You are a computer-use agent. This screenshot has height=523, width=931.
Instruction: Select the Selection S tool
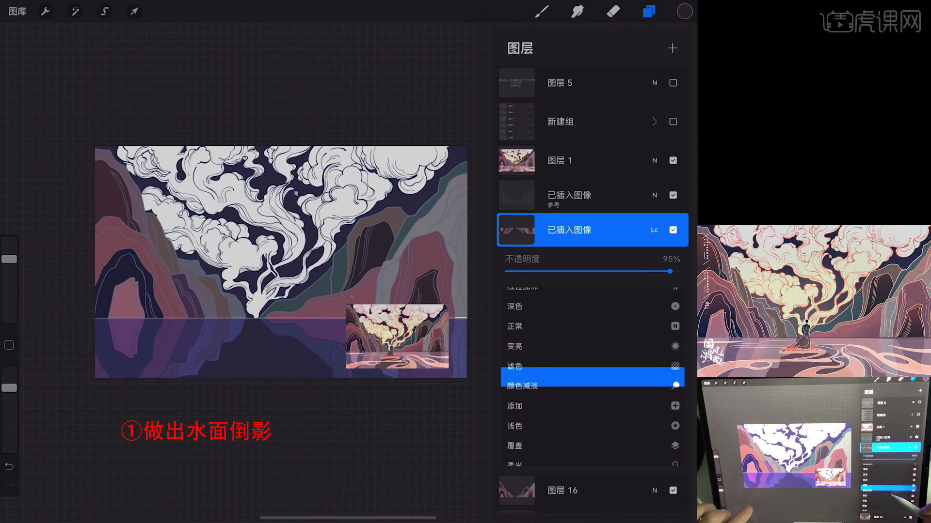(x=104, y=11)
